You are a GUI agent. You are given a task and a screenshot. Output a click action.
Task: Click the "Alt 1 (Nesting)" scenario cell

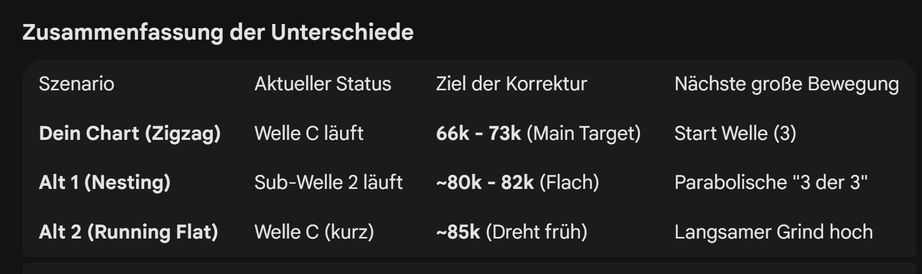pyautogui.click(x=105, y=183)
